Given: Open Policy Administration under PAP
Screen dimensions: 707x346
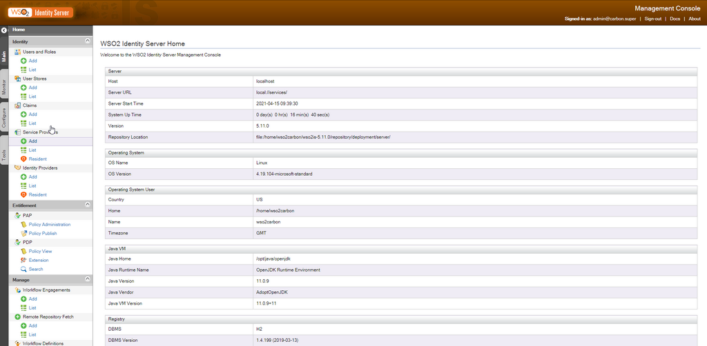Looking at the screenshot, I should (x=50, y=225).
